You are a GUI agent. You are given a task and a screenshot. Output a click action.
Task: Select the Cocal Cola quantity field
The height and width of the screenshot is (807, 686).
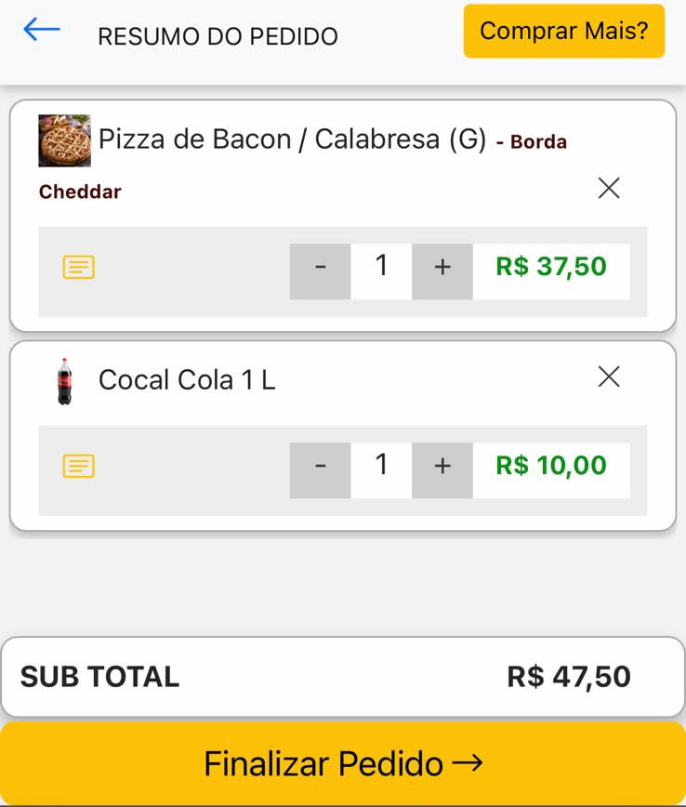[x=381, y=470]
